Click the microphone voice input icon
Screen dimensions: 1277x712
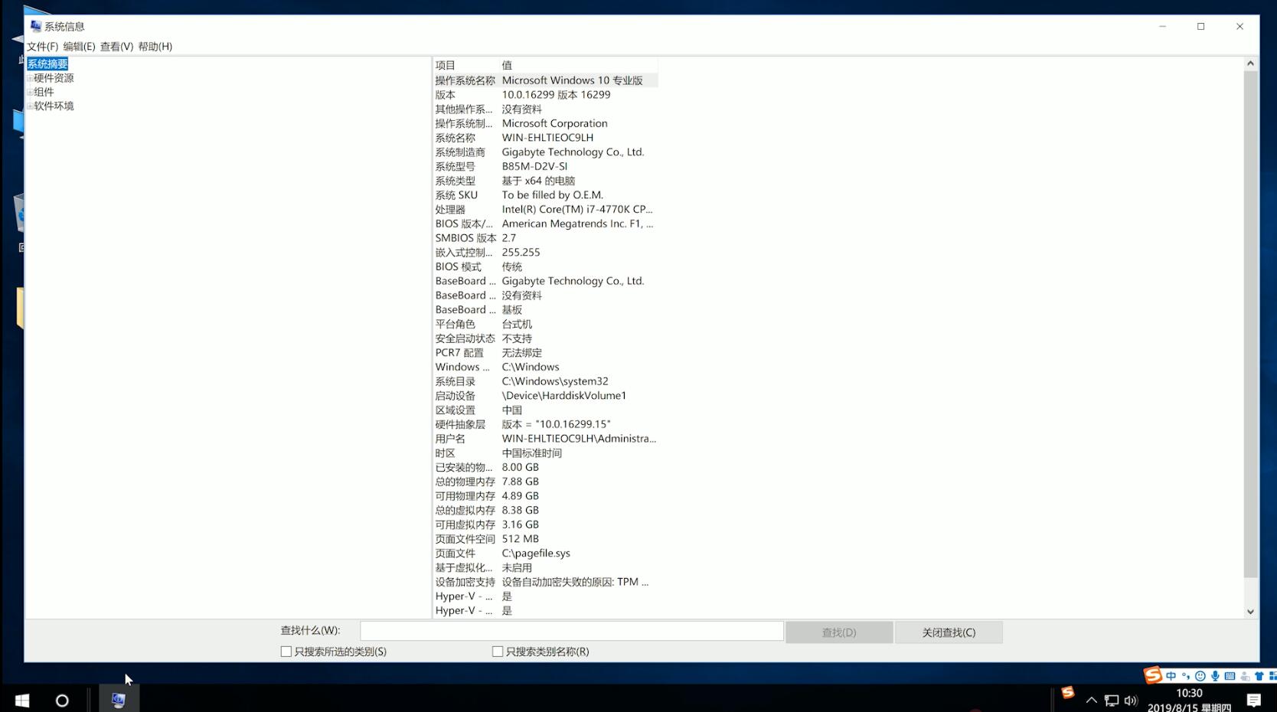(x=1215, y=676)
